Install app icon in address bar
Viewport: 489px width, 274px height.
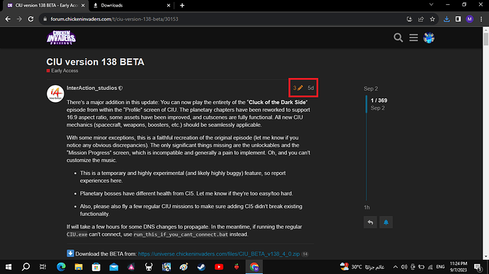pyautogui.click(x=409, y=19)
